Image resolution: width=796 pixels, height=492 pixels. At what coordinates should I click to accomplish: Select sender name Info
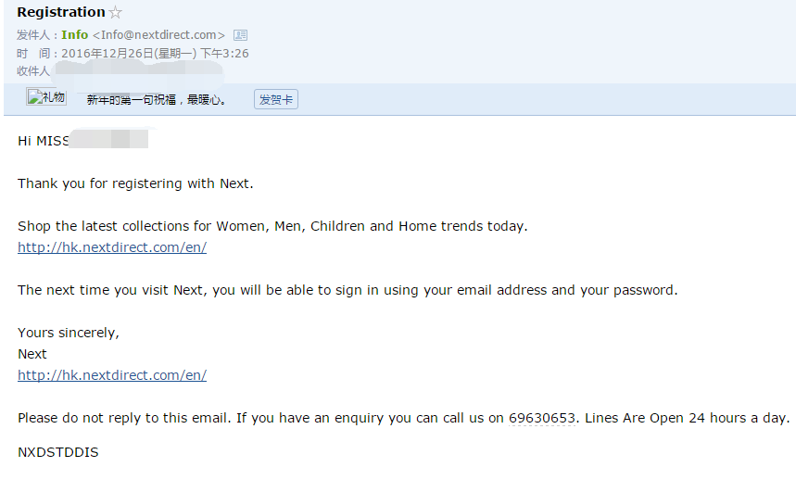click(75, 35)
